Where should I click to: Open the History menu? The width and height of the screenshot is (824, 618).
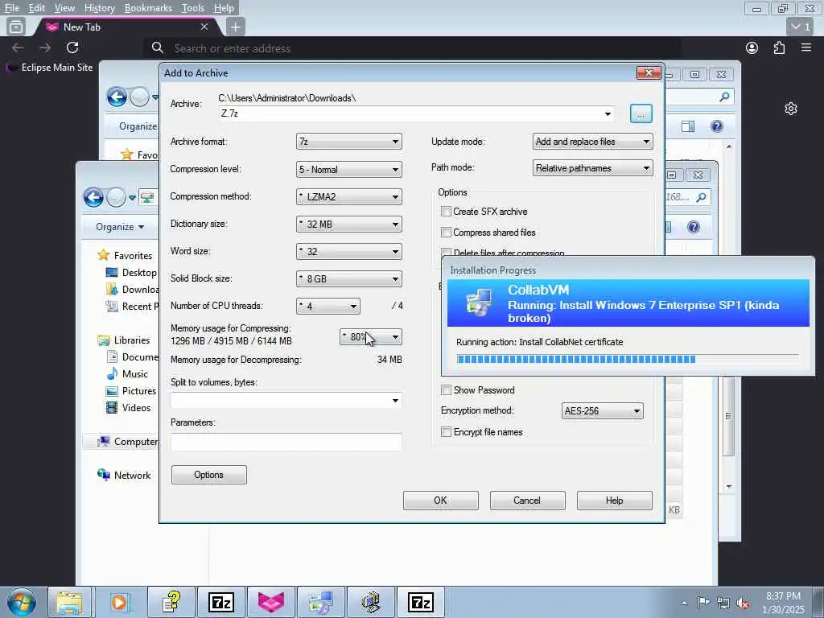pyautogui.click(x=99, y=8)
